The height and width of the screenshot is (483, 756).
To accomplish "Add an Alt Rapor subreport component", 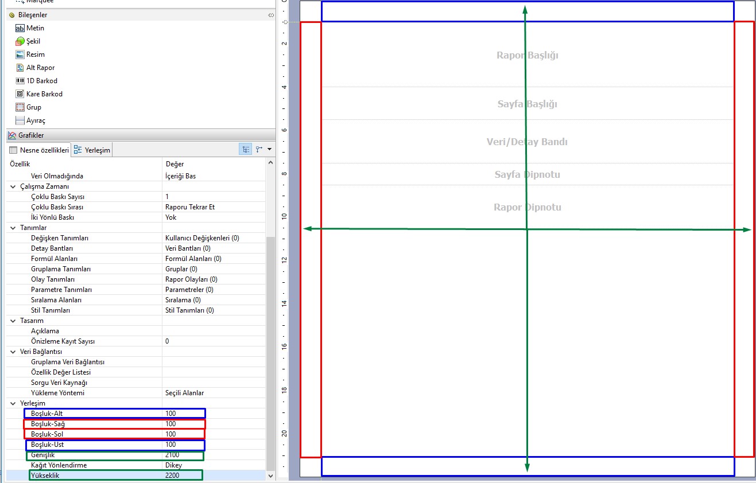I will (x=40, y=68).
